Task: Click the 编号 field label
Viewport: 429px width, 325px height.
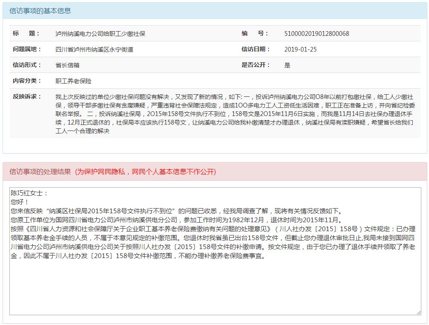Action: coord(255,34)
